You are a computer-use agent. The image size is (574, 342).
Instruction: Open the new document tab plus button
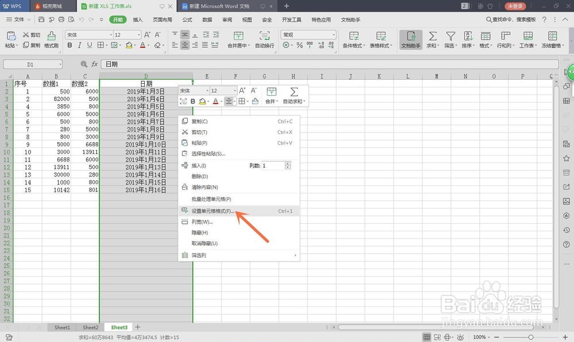click(x=286, y=6)
